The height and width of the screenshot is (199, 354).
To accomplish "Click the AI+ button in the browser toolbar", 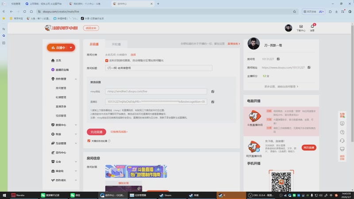I will 321,11.
